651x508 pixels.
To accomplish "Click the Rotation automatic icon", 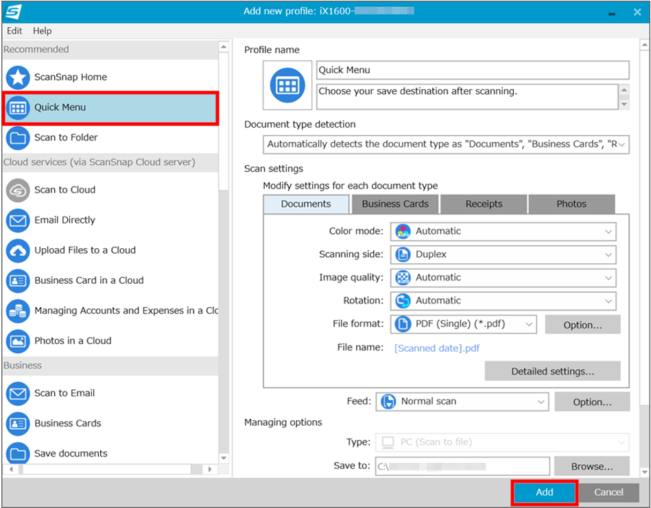I will (x=403, y=301).
